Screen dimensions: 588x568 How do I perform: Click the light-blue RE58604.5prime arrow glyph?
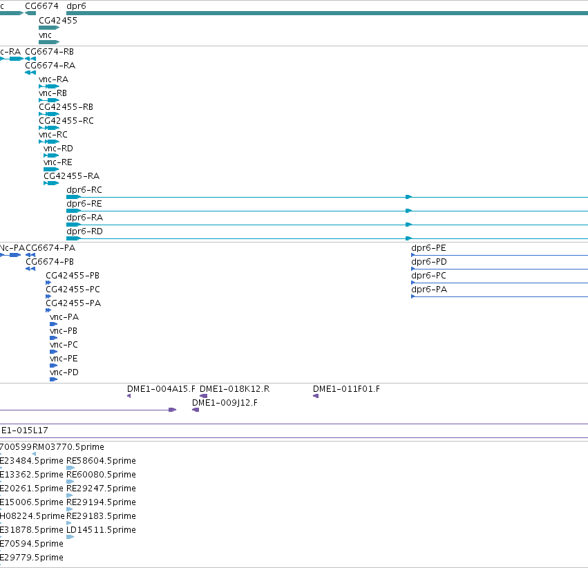click(70, 468)
